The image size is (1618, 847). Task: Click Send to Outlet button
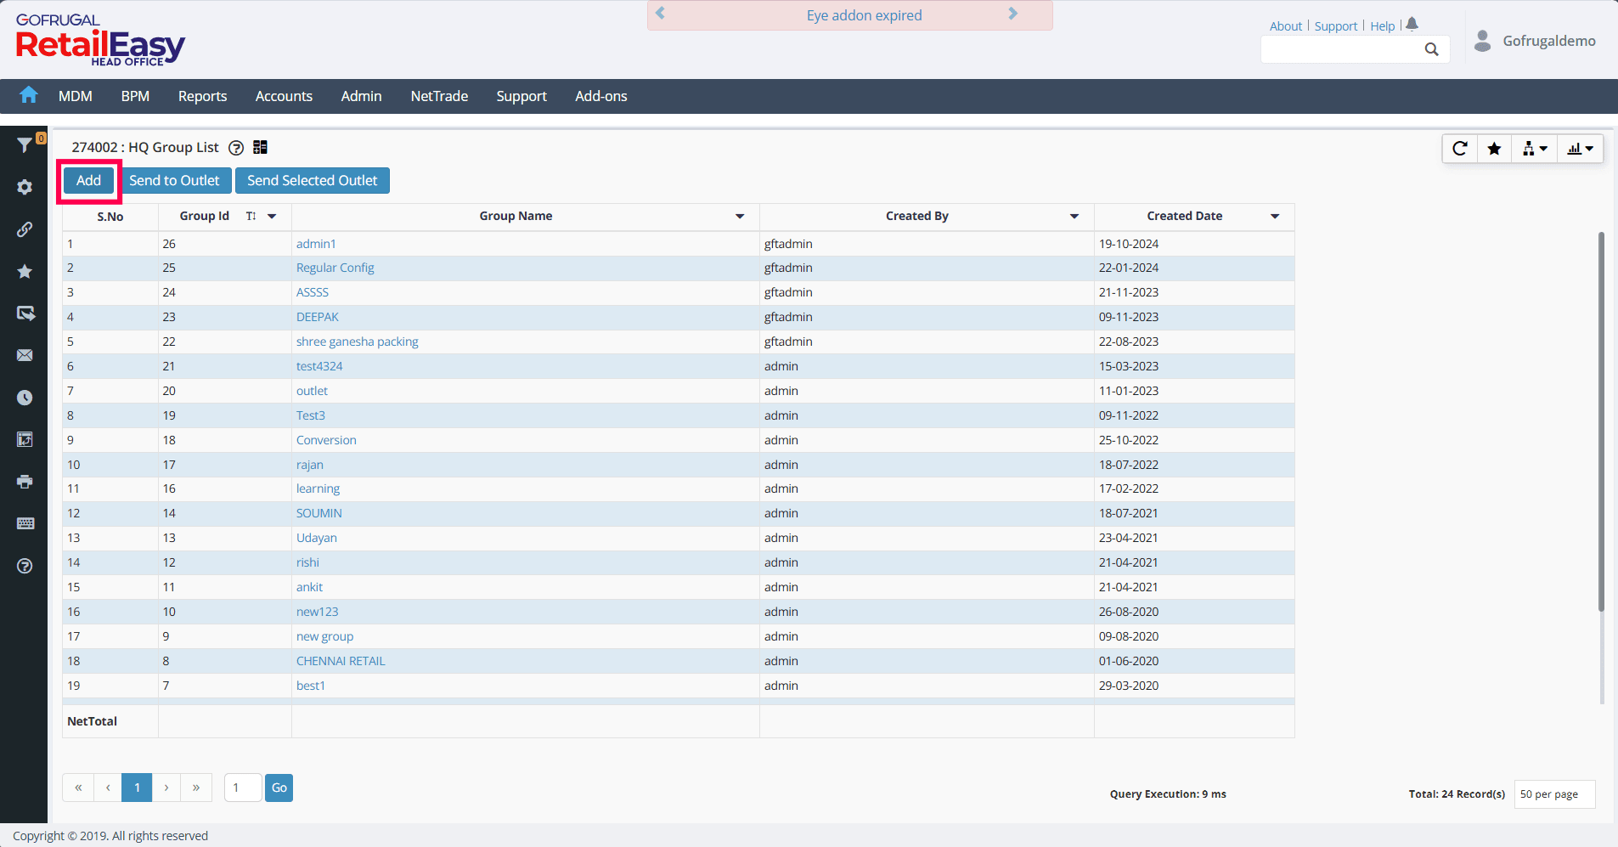tap(174, 180)
